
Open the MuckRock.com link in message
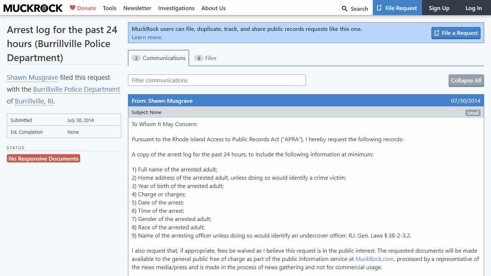pyautogui.click(x=374, y=259)
